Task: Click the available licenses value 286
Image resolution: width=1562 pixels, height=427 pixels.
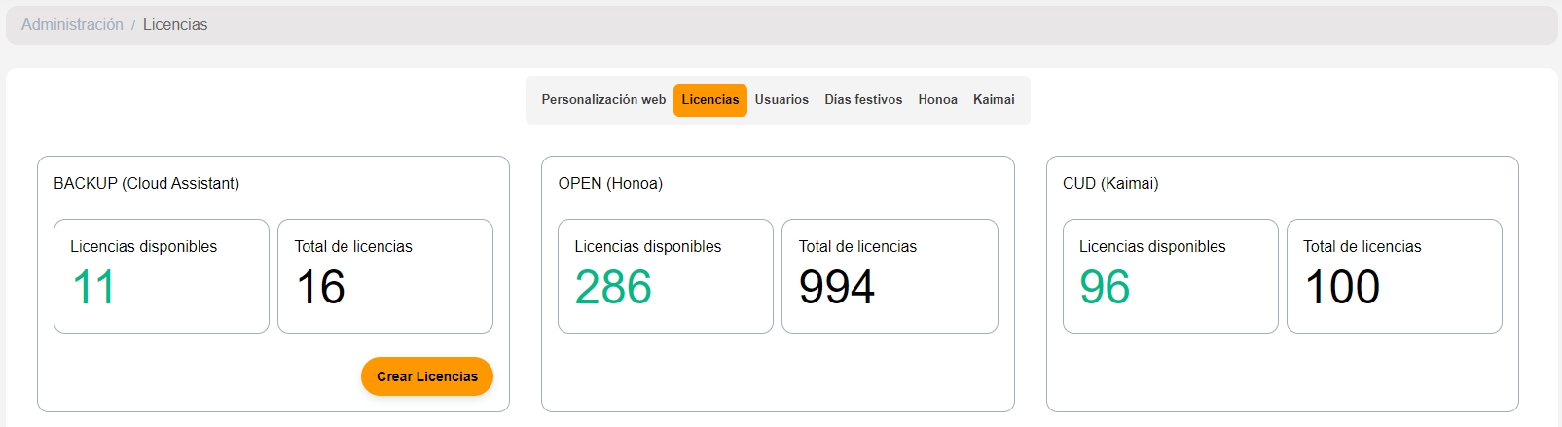Action: coord(613,288)
